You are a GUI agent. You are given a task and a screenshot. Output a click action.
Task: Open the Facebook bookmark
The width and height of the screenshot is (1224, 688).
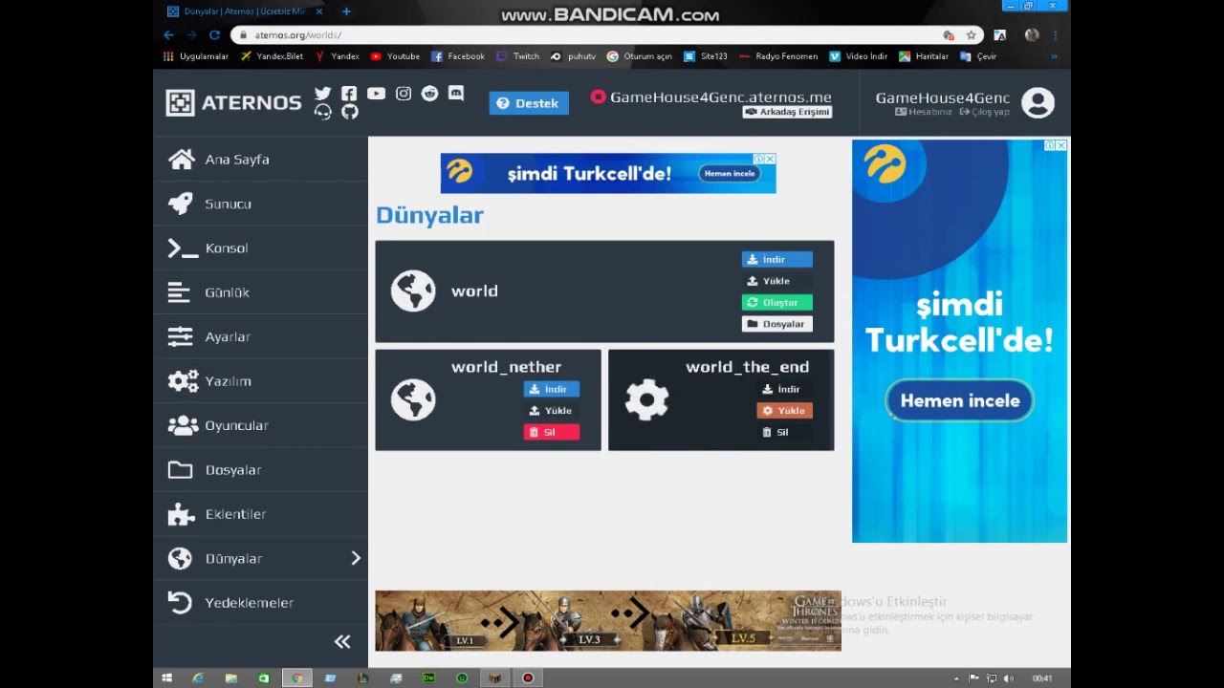458,56
